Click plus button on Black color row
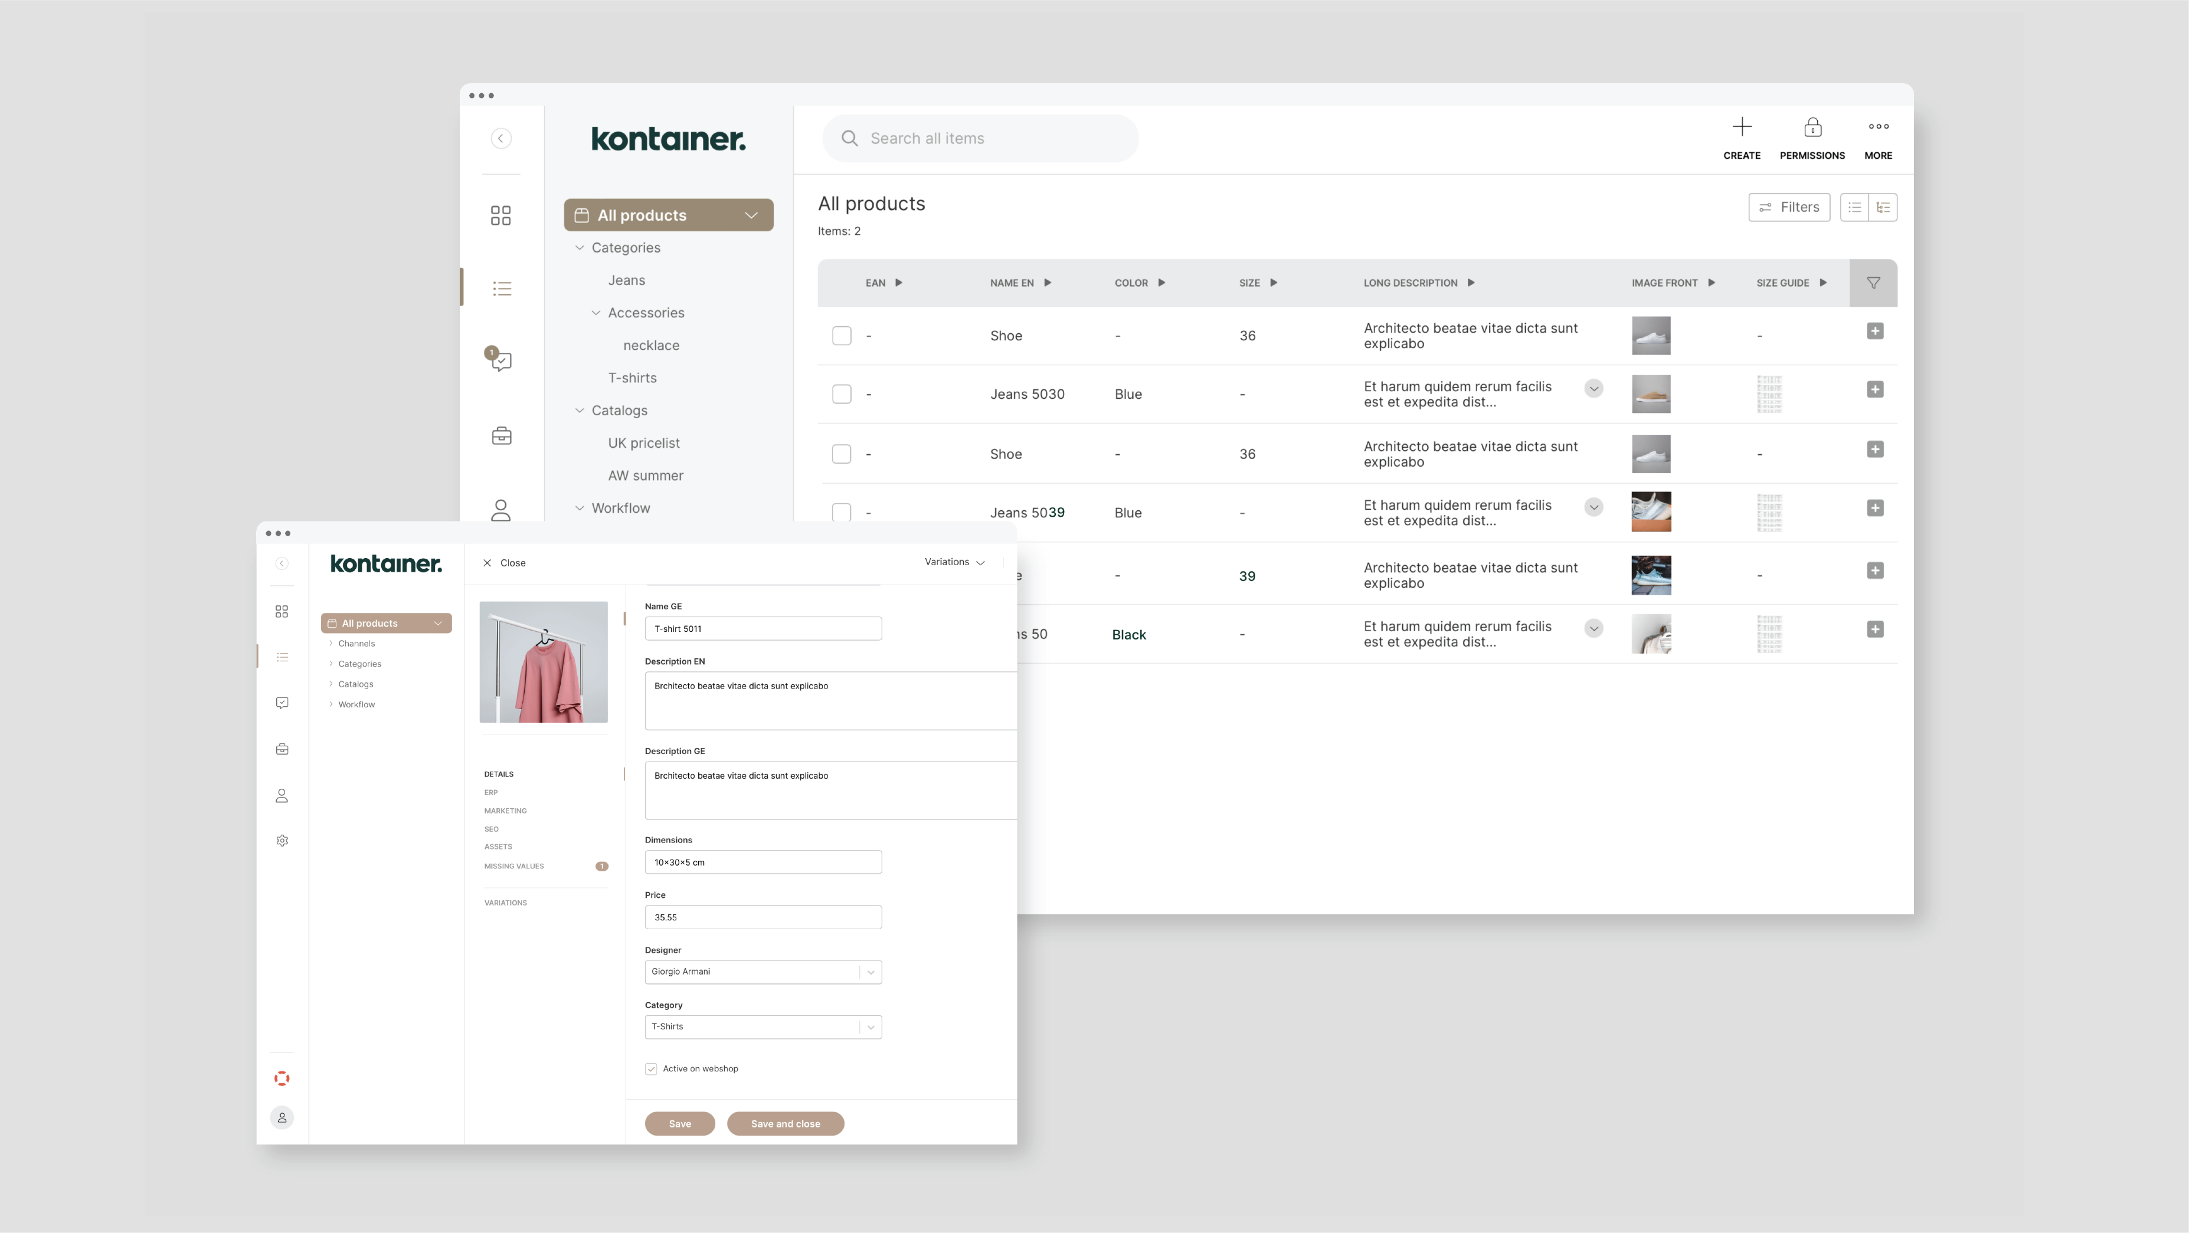2189x1233 pixels. pyautogui.click(x=1874, y=629)
